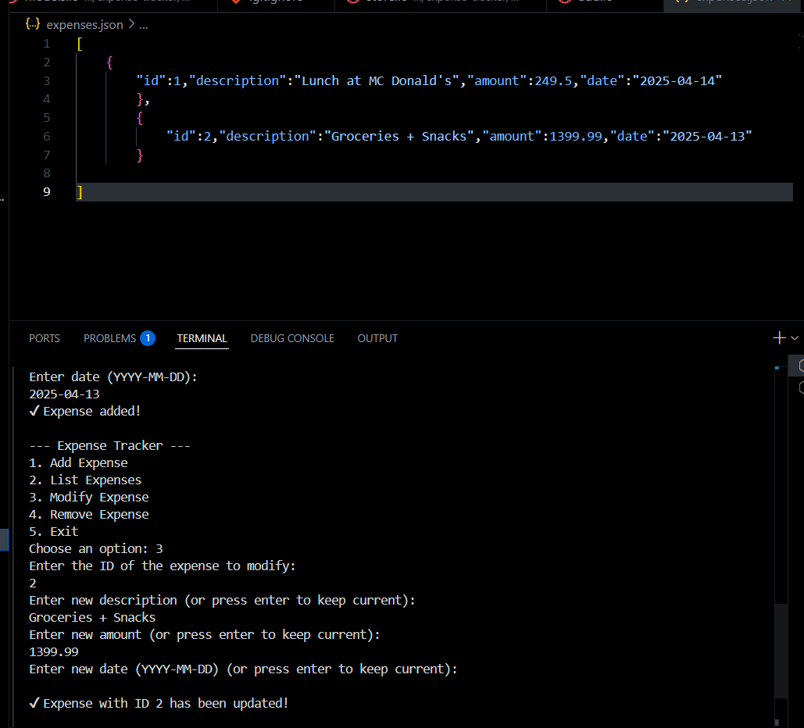Select the TERMINAL panel tab
This screenshot has width=804, height=728.
coord(202,338)
